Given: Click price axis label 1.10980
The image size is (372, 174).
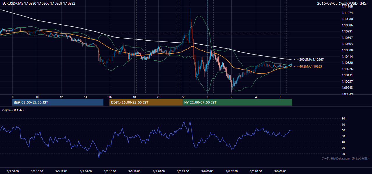Looking at the screenshot, I should 348,19.
